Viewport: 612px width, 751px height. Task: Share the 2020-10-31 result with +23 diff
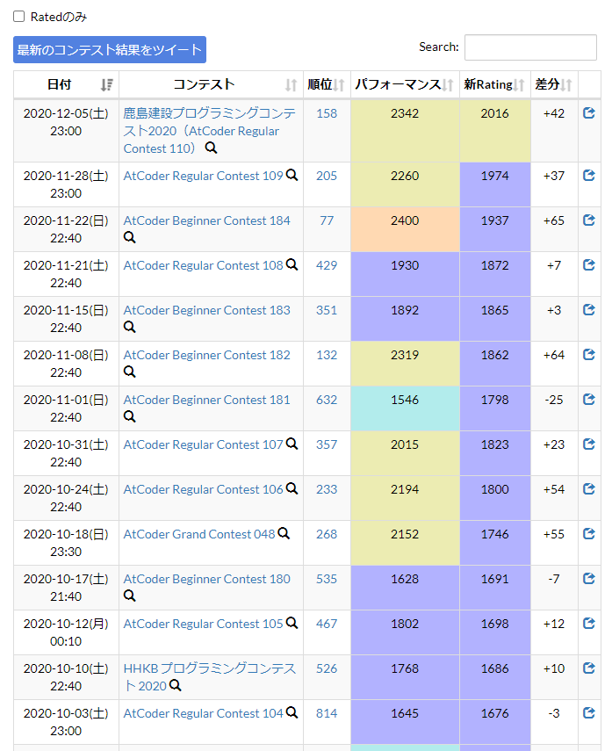click(589, 444)
